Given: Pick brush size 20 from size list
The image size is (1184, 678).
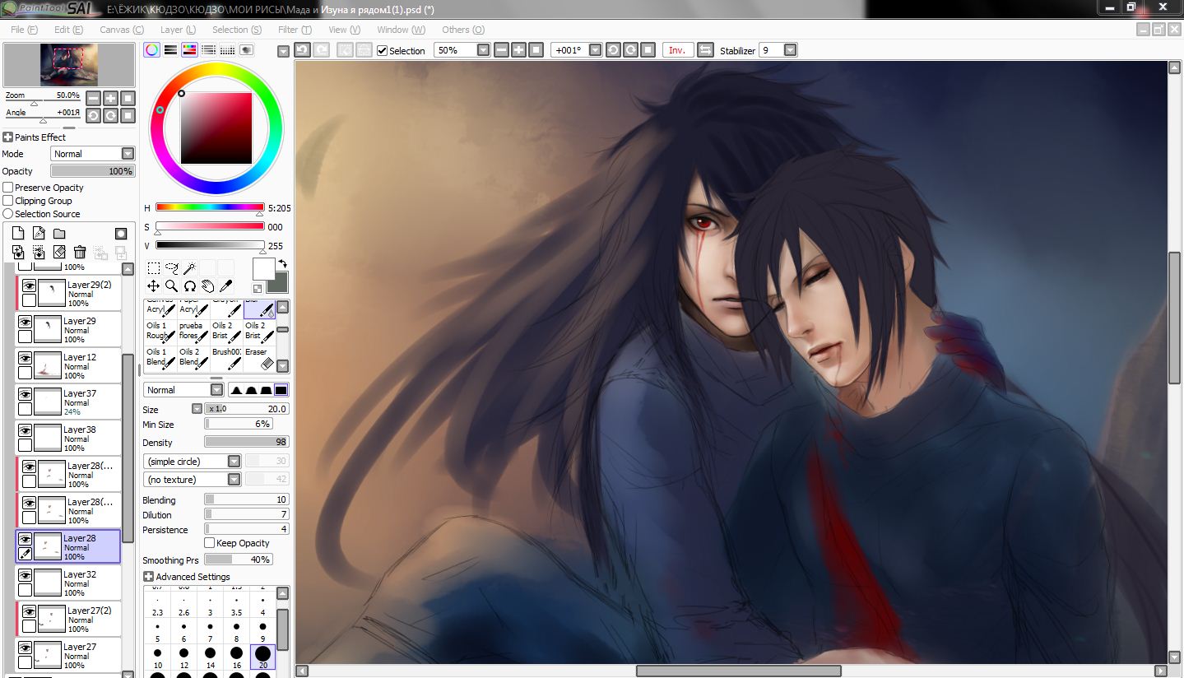Looking at the screenshot, I should pyautogui.click(x=262, y=657).
